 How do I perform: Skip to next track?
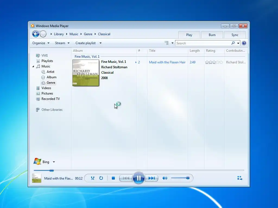pyautogui.click(x=151, y=178)
